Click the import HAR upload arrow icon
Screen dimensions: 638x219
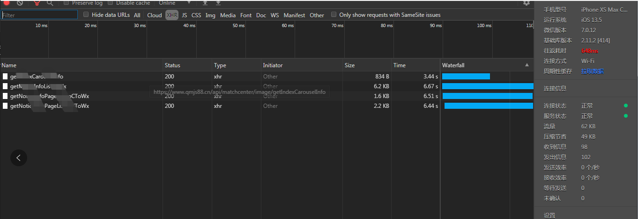tap(205, 3)
